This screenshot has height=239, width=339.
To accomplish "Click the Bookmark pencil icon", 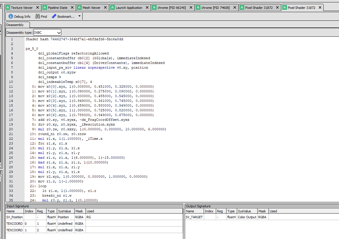I will [54, 17].
